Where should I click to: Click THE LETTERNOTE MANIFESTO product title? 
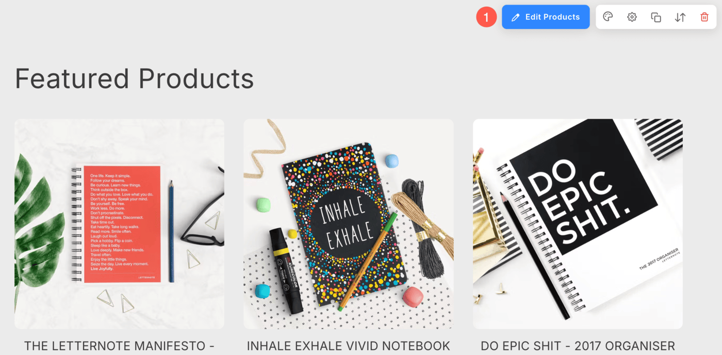(119, 346)
